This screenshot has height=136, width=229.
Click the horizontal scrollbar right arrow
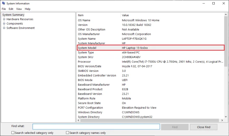222,120
